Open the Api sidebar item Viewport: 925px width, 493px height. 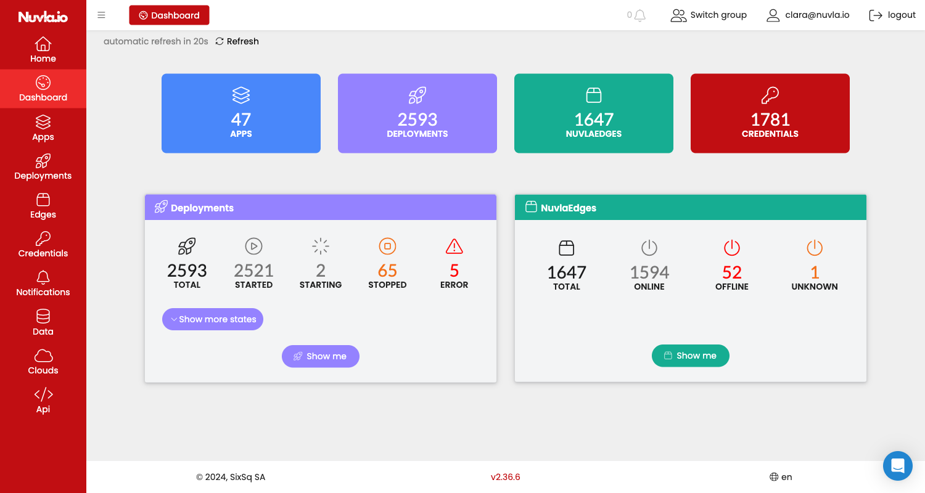click(43, 401)
